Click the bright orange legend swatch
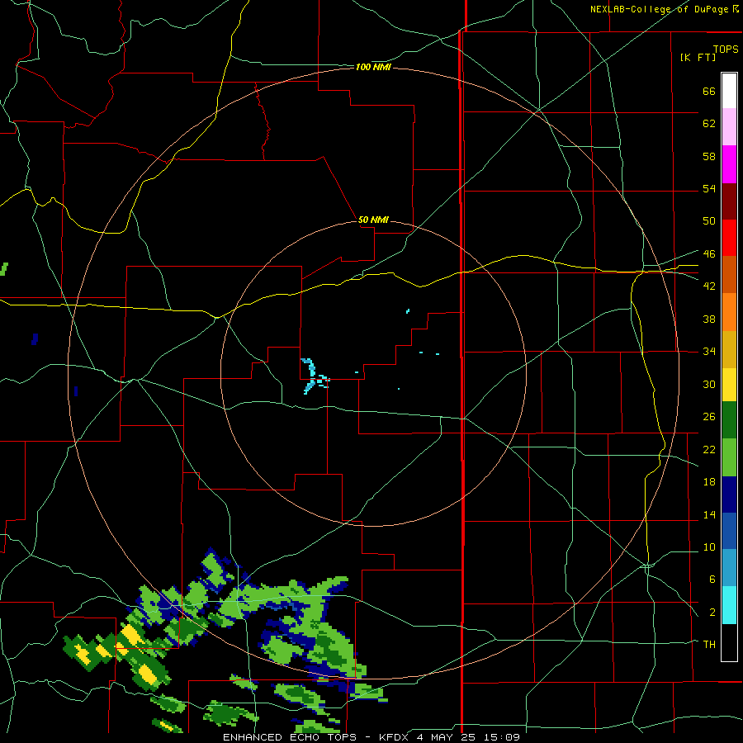743x743 pixels. (x=729, y=312)
